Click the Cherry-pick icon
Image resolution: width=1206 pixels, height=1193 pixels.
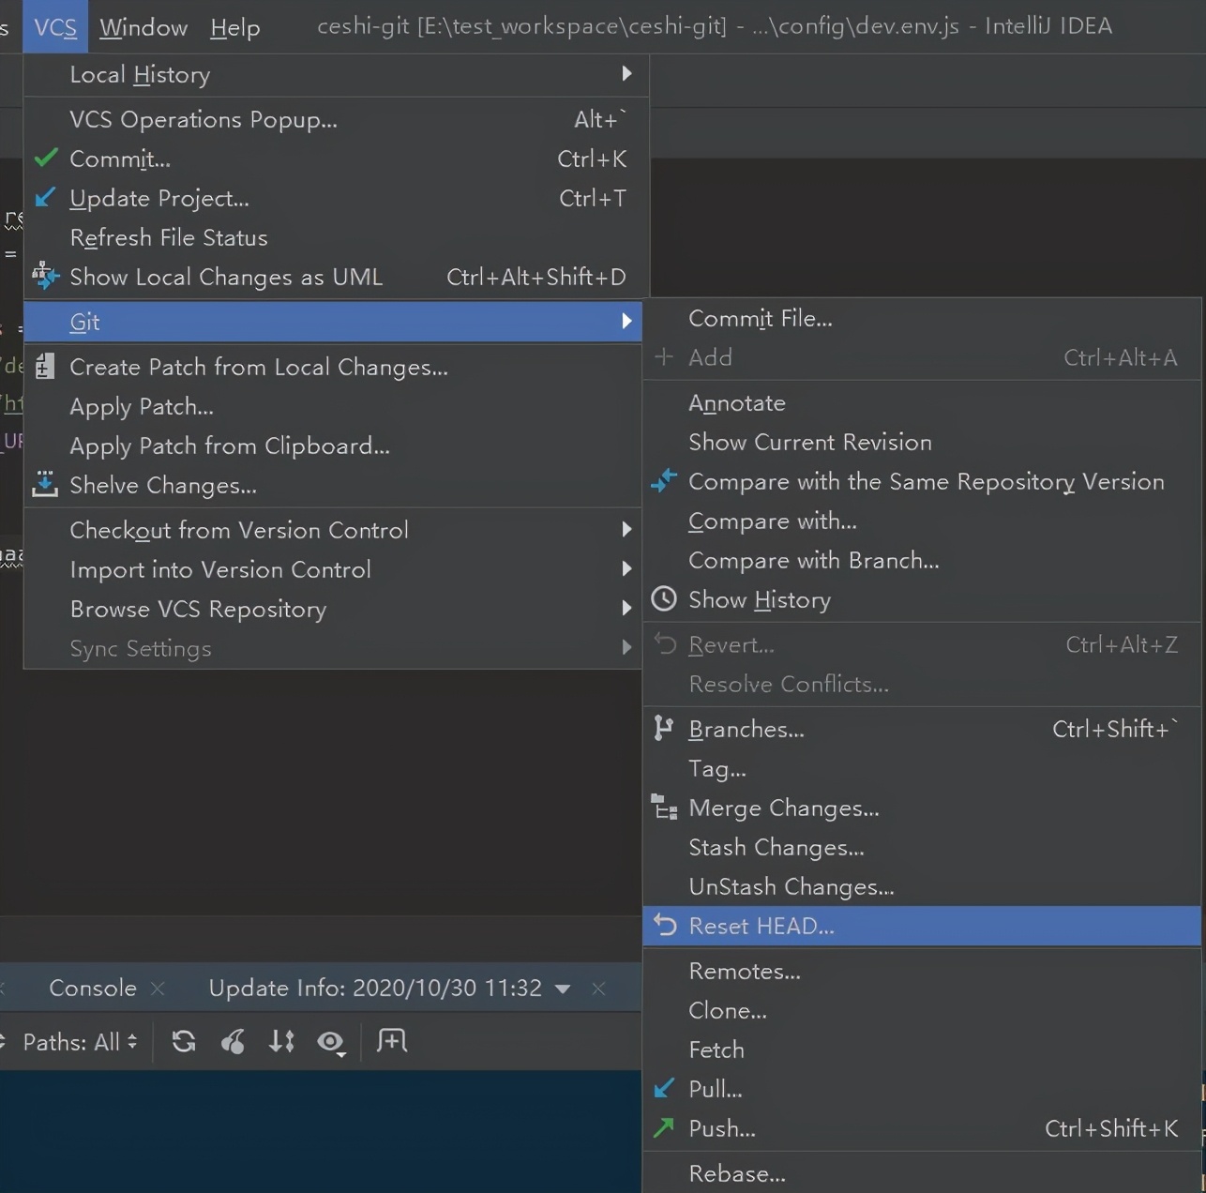click(233, 1041)
